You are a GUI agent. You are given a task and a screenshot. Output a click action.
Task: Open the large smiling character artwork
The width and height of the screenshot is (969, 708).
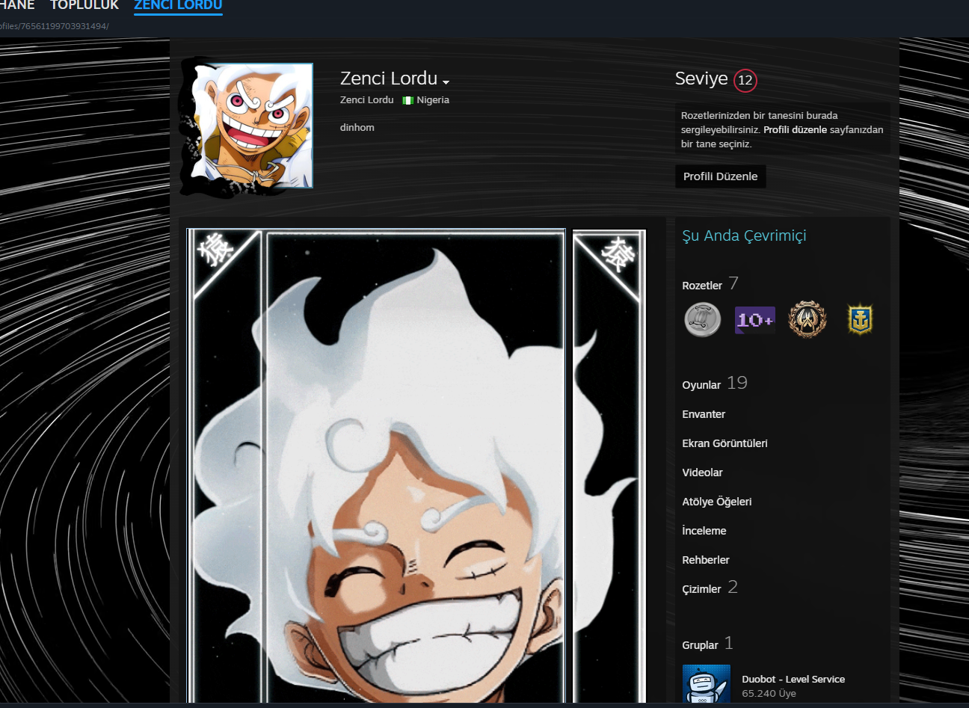[376, 467]
